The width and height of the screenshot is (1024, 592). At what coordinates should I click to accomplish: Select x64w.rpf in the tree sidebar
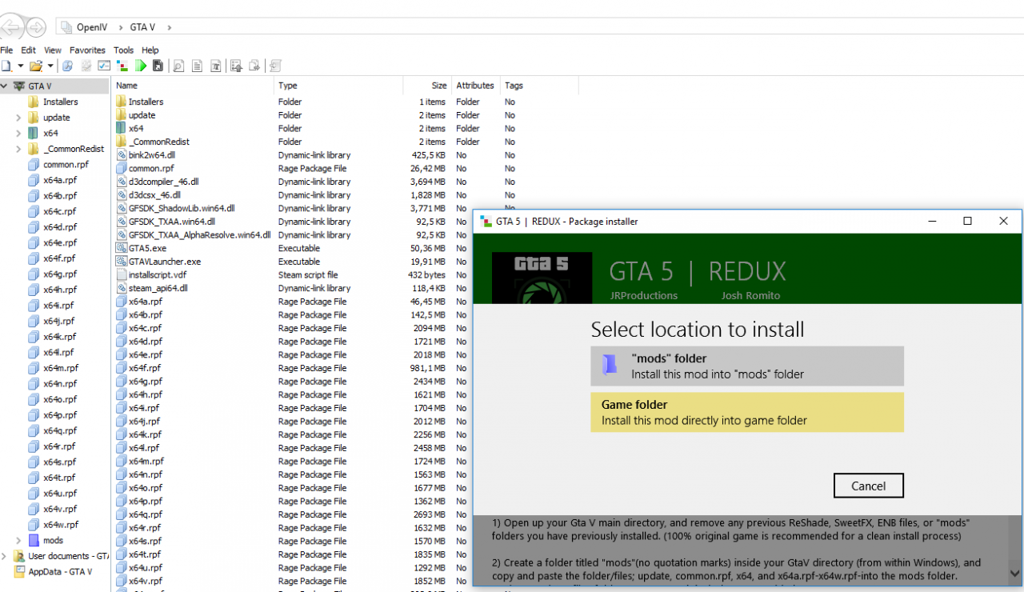click(x=60, y=525)
